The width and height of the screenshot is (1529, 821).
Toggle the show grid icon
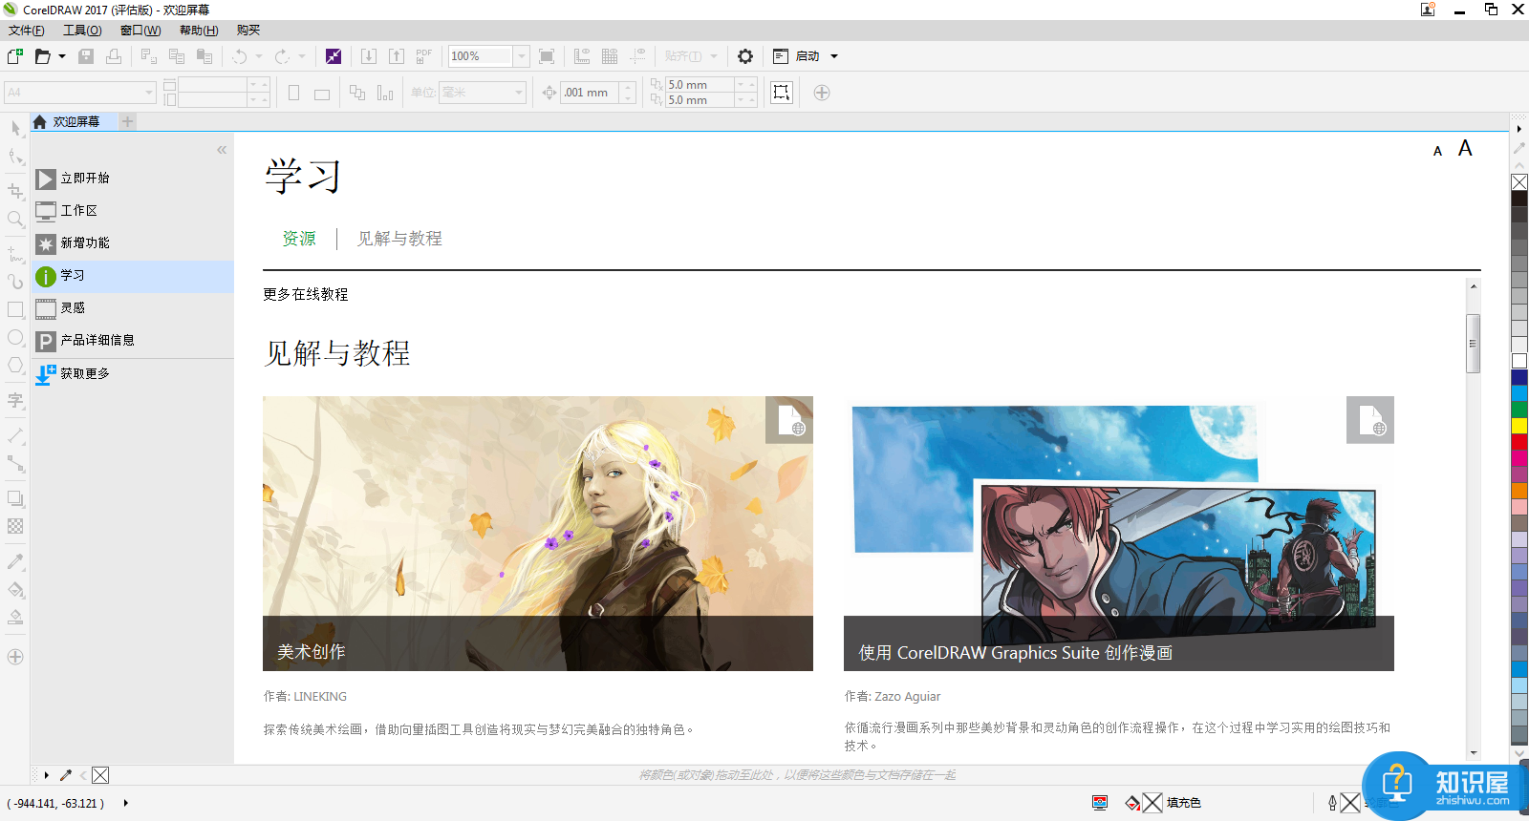610,56
